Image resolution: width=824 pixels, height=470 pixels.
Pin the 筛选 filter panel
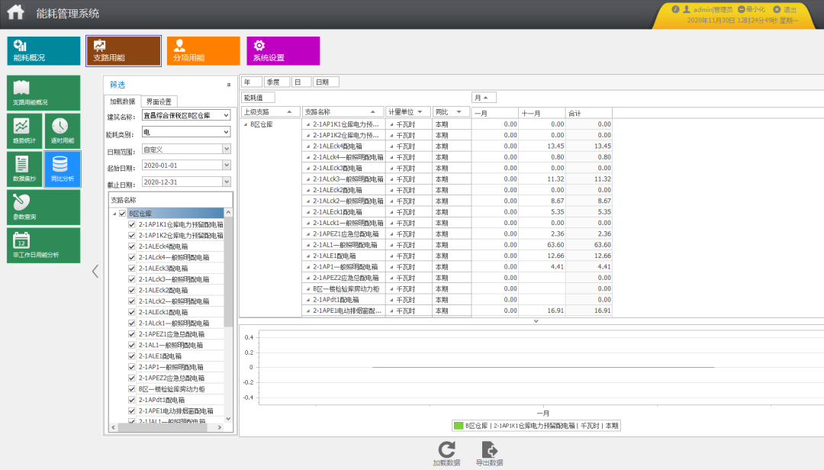(x=229, y=85)
